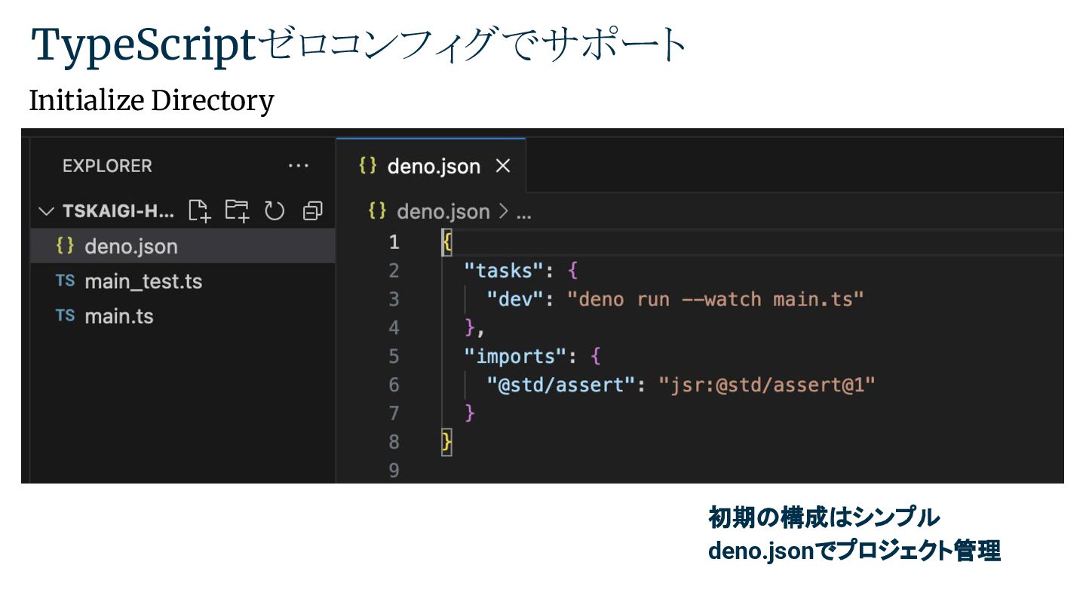
Task: Collapse all folders in Explorer
Action: pos(312,211)
